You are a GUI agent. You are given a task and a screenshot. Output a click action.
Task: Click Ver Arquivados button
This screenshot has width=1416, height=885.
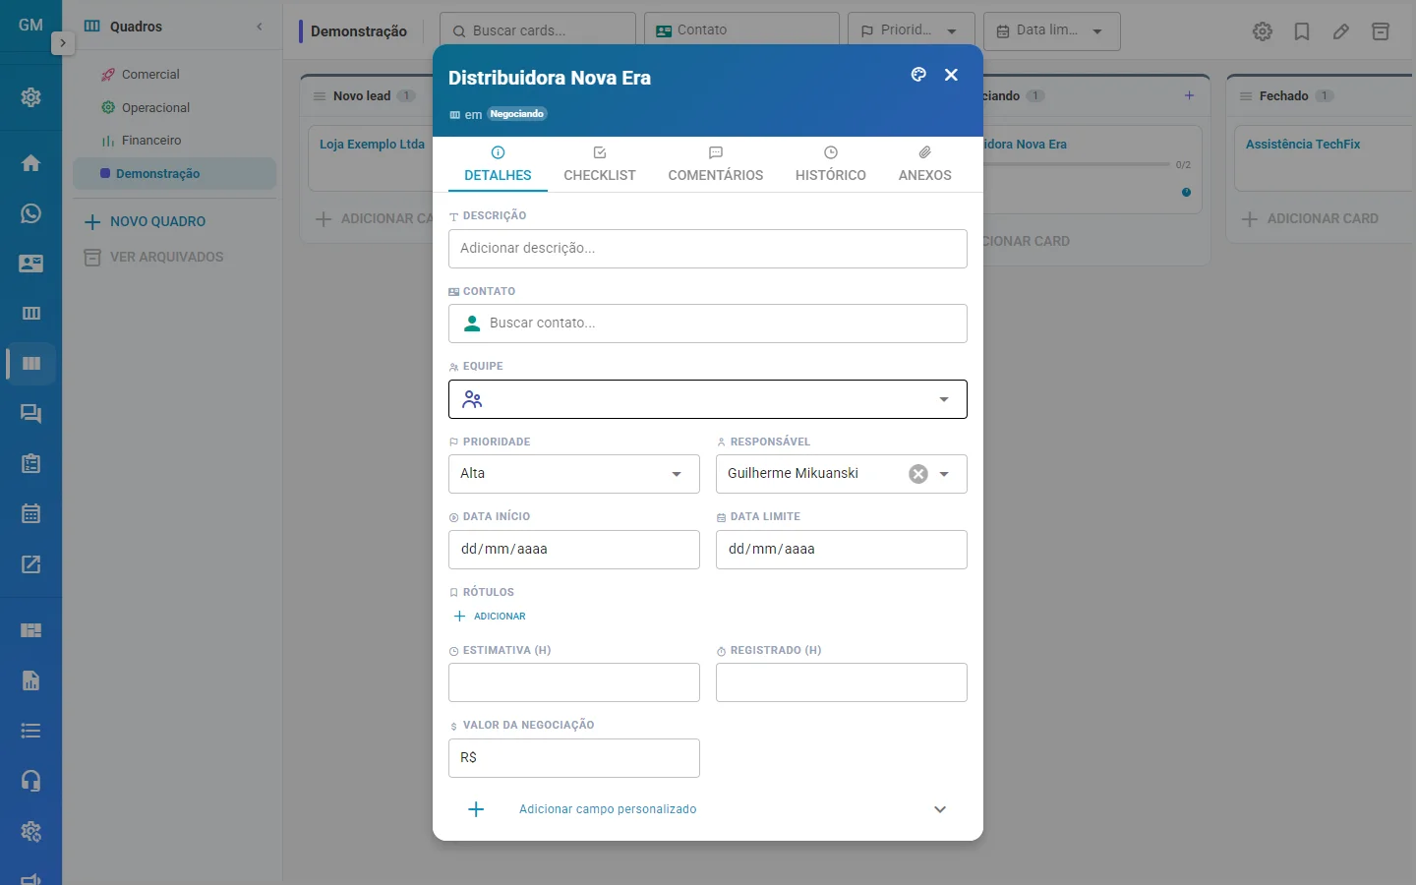(x=153, y=258)
